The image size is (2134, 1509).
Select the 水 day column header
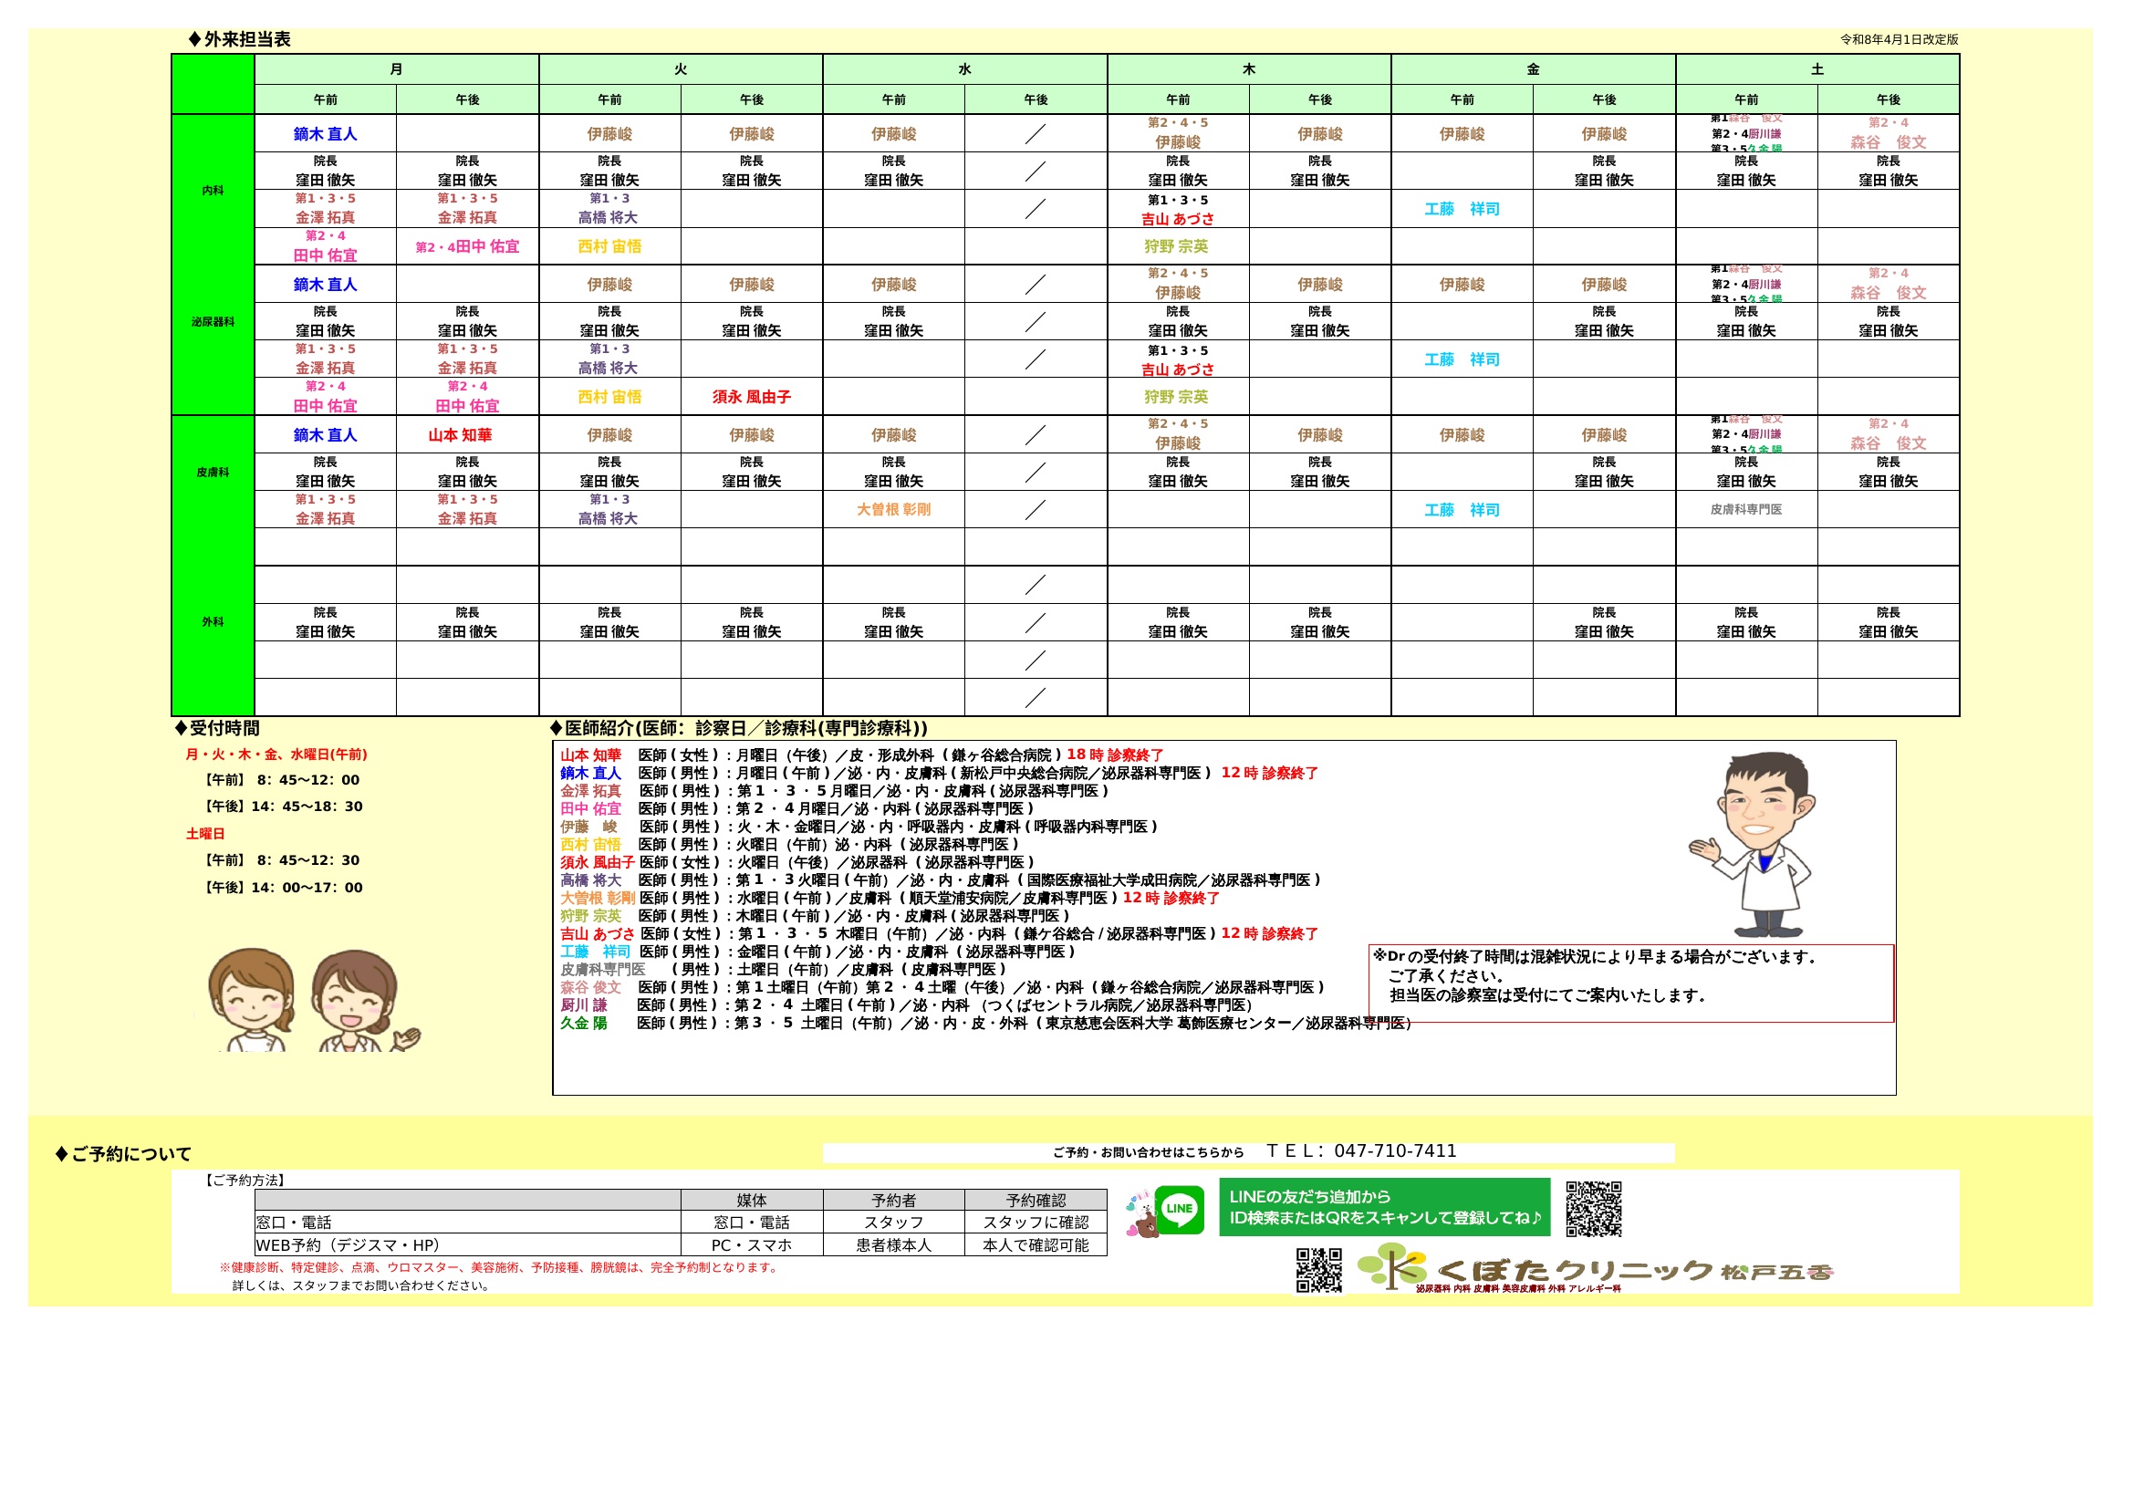pyautogui.click(x=964, y=69)
